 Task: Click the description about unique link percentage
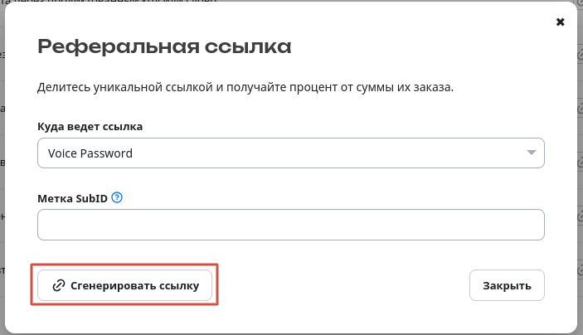click(245, 87)
